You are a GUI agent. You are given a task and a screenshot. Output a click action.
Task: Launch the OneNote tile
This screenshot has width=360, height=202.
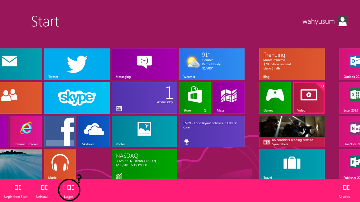click(350, 132)
